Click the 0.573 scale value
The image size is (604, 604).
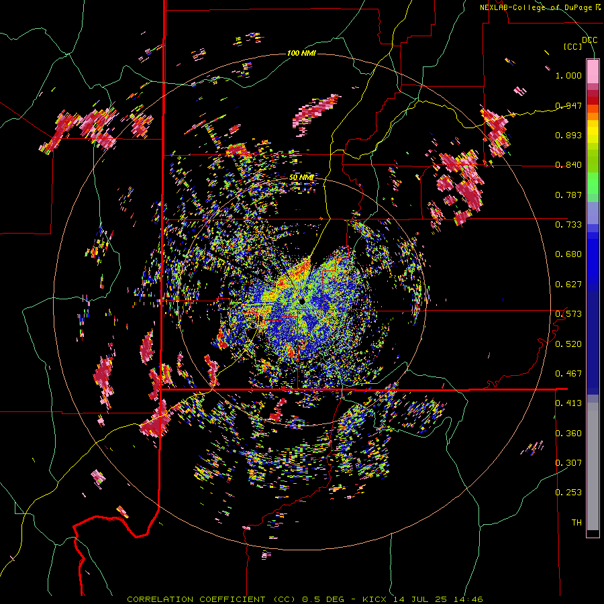pos(568,314)
